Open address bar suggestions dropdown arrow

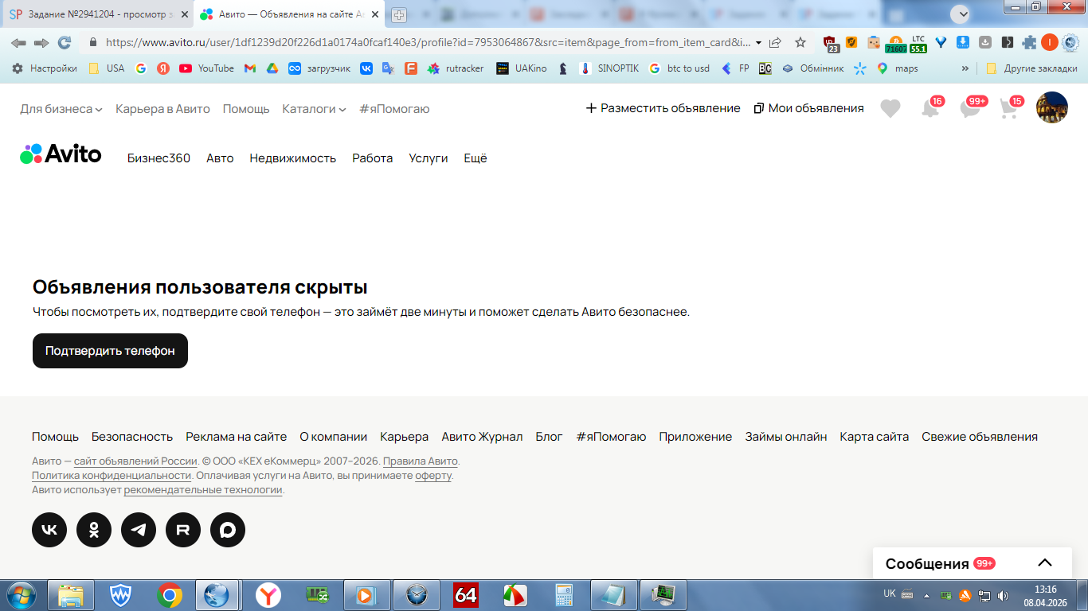point(758,42)
